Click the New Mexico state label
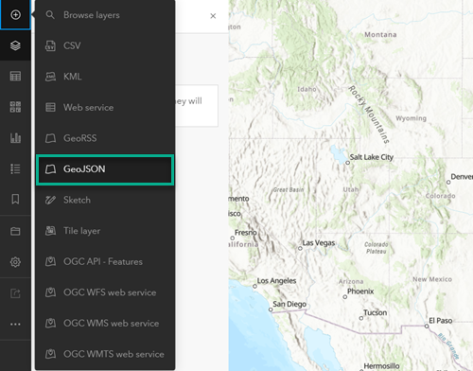 coord(432,279)
